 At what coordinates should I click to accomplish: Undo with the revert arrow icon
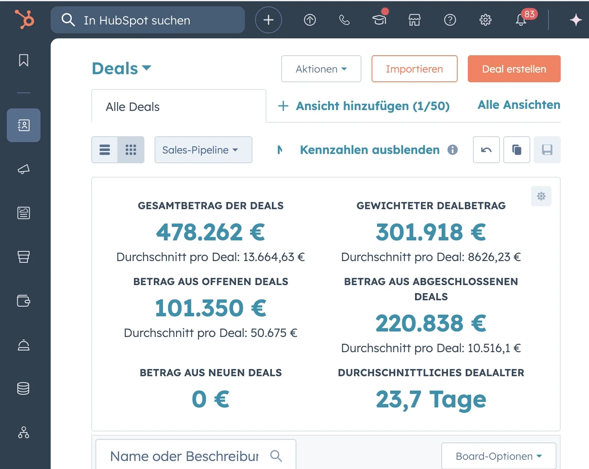click(x=486, y=150)
